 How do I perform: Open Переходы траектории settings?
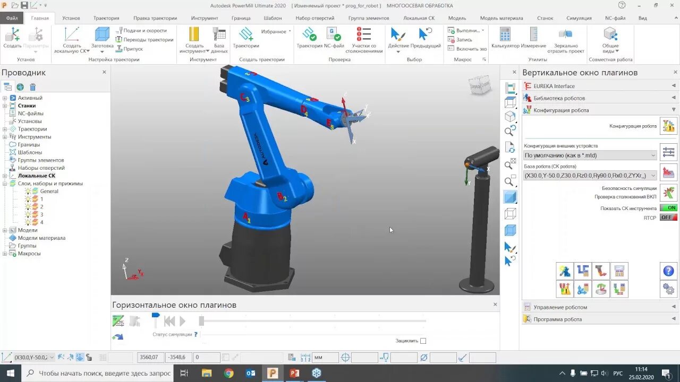tap(144, 40)
